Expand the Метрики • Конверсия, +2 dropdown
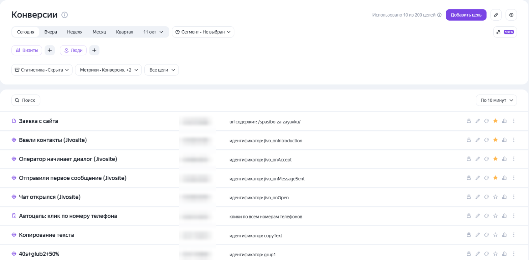This screenshot has height=260, width=529. pyautogui.click(x=108, y=70)
